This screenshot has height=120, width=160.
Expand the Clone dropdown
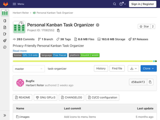(148, 68)
